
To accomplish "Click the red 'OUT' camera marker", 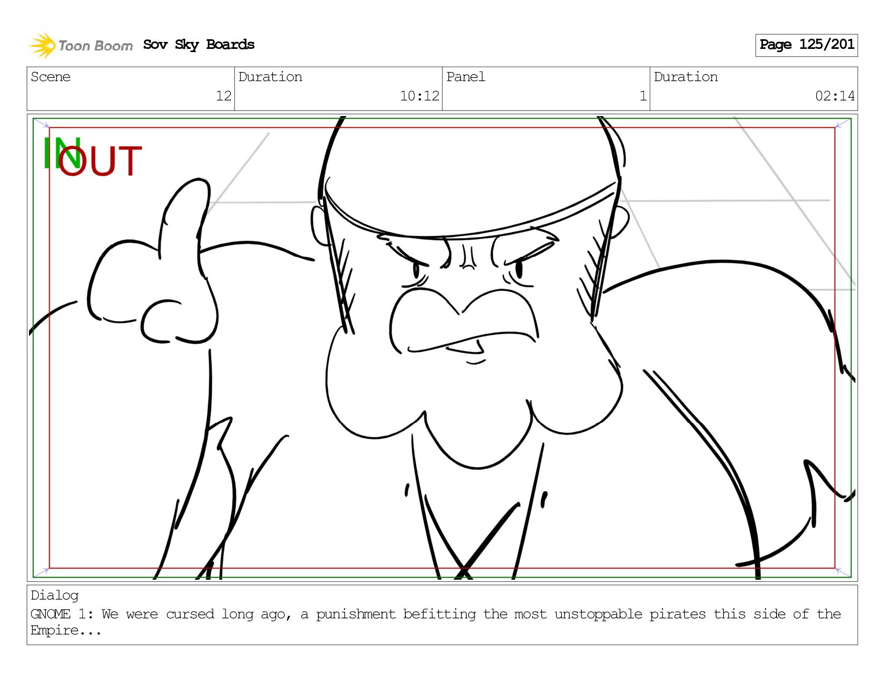I will click(100, 161).
